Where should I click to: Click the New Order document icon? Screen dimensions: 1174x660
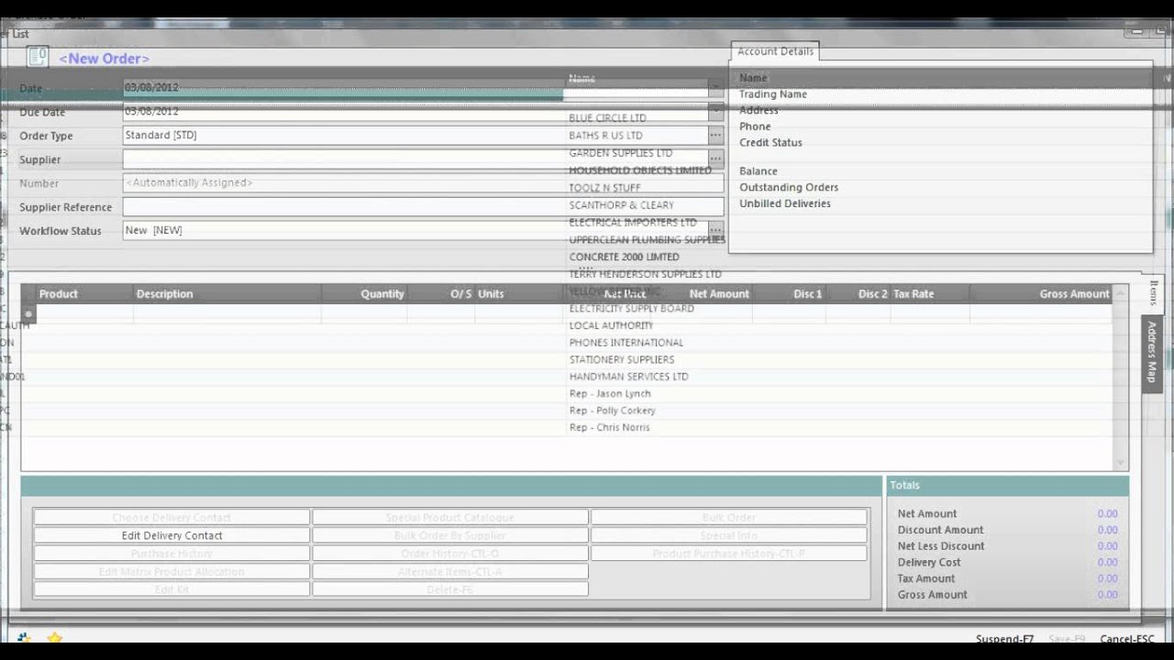38,57
